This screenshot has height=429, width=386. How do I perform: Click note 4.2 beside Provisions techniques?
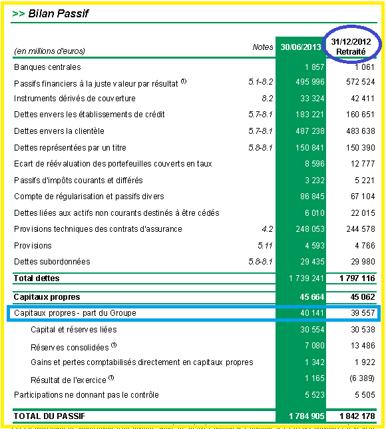point(268,228)
